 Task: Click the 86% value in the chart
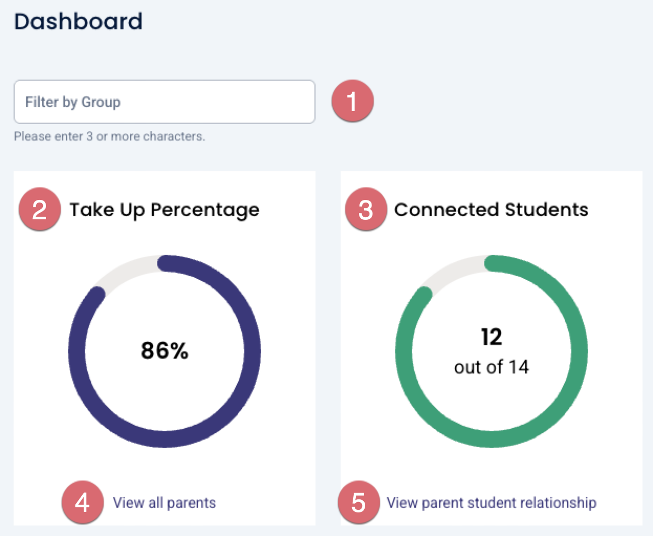tap(164, 351)
